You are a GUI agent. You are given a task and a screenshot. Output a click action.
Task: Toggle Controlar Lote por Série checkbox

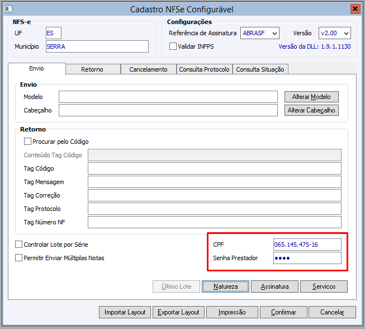click(x=19, y=245)
